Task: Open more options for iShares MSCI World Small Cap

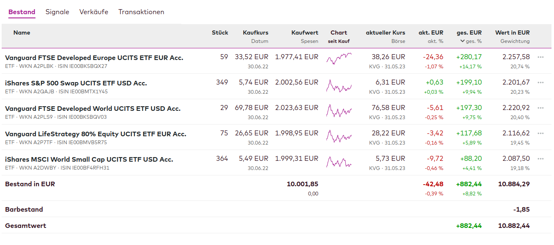Action: click(541, 159)
